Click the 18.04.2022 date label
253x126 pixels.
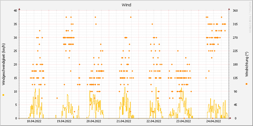click(34, 121)
